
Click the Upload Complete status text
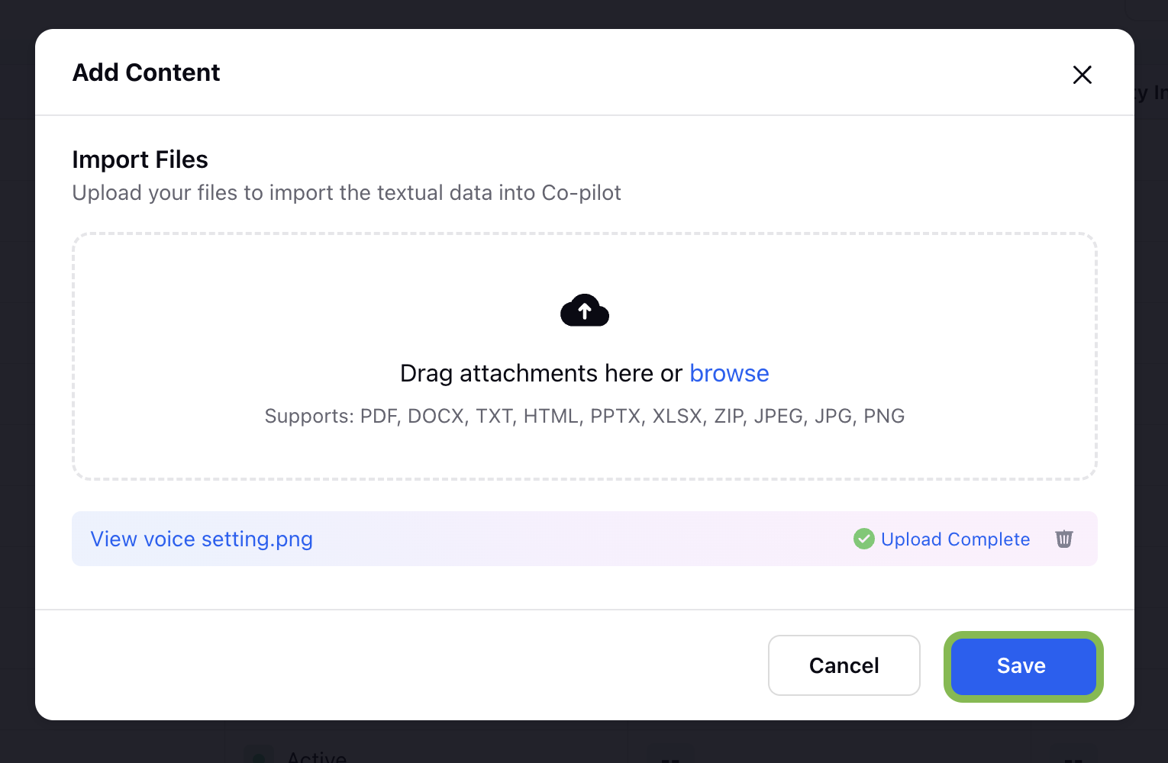coord(955,539)
